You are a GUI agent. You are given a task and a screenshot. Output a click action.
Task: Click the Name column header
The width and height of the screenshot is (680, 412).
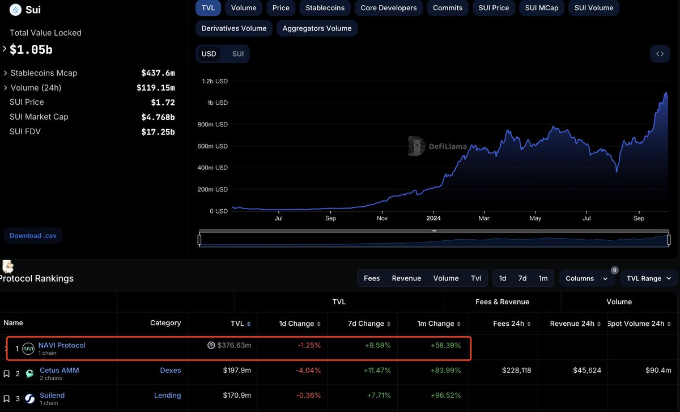tap(14, 323)
